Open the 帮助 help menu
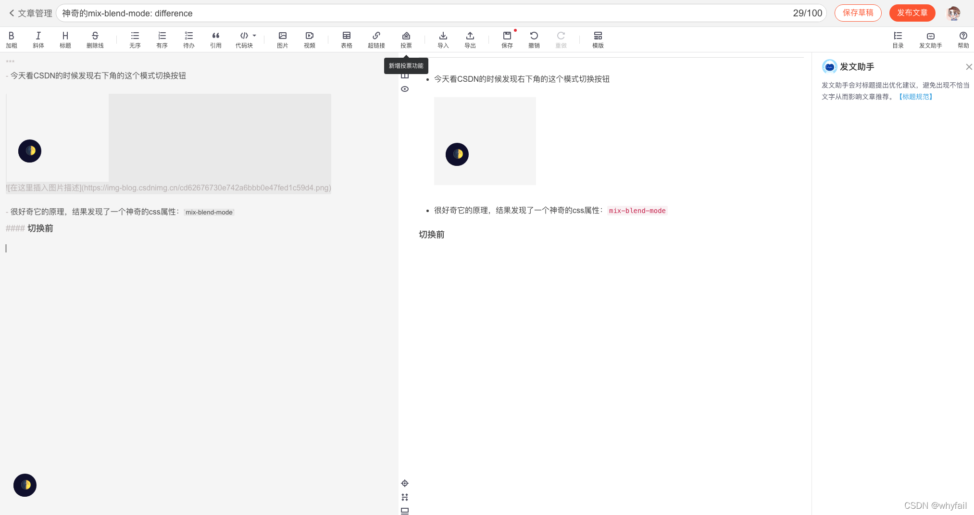 pyautogui.click(x=963, y=39)
